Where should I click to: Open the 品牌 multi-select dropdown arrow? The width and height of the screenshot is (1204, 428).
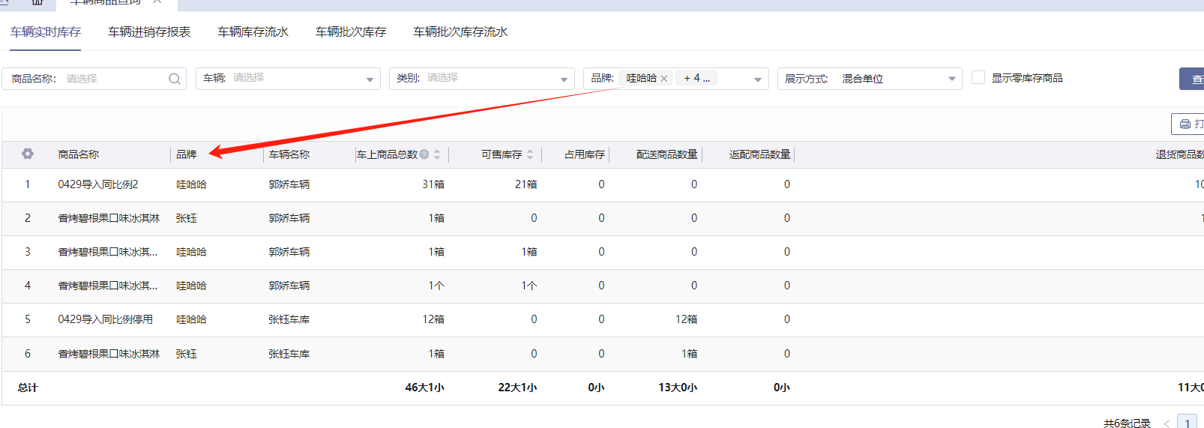click(x=758, y=79)
